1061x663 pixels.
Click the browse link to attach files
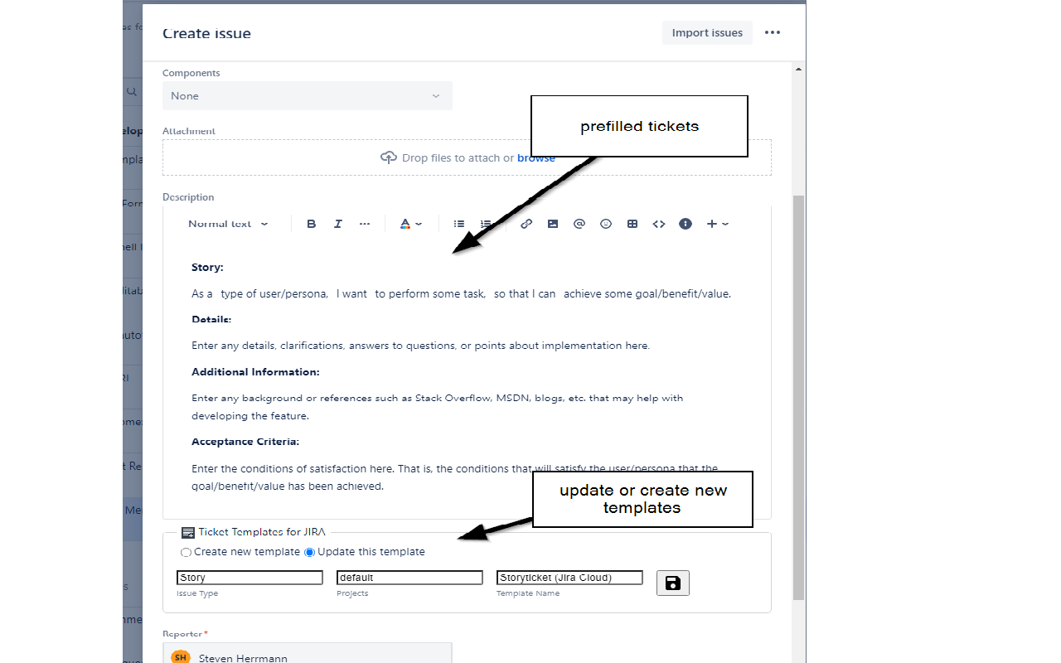click(535, 157)
